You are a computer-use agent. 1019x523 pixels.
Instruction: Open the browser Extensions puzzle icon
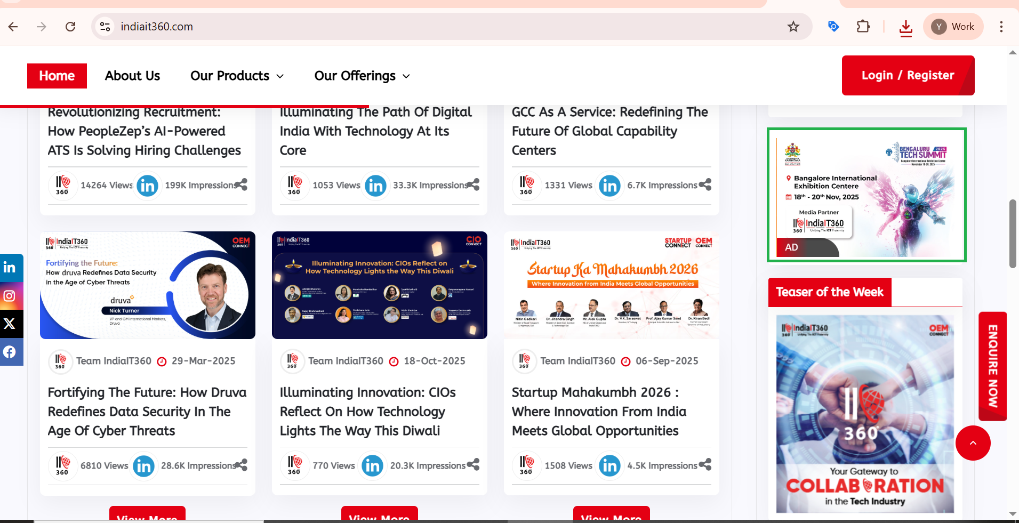click(863, 27)
